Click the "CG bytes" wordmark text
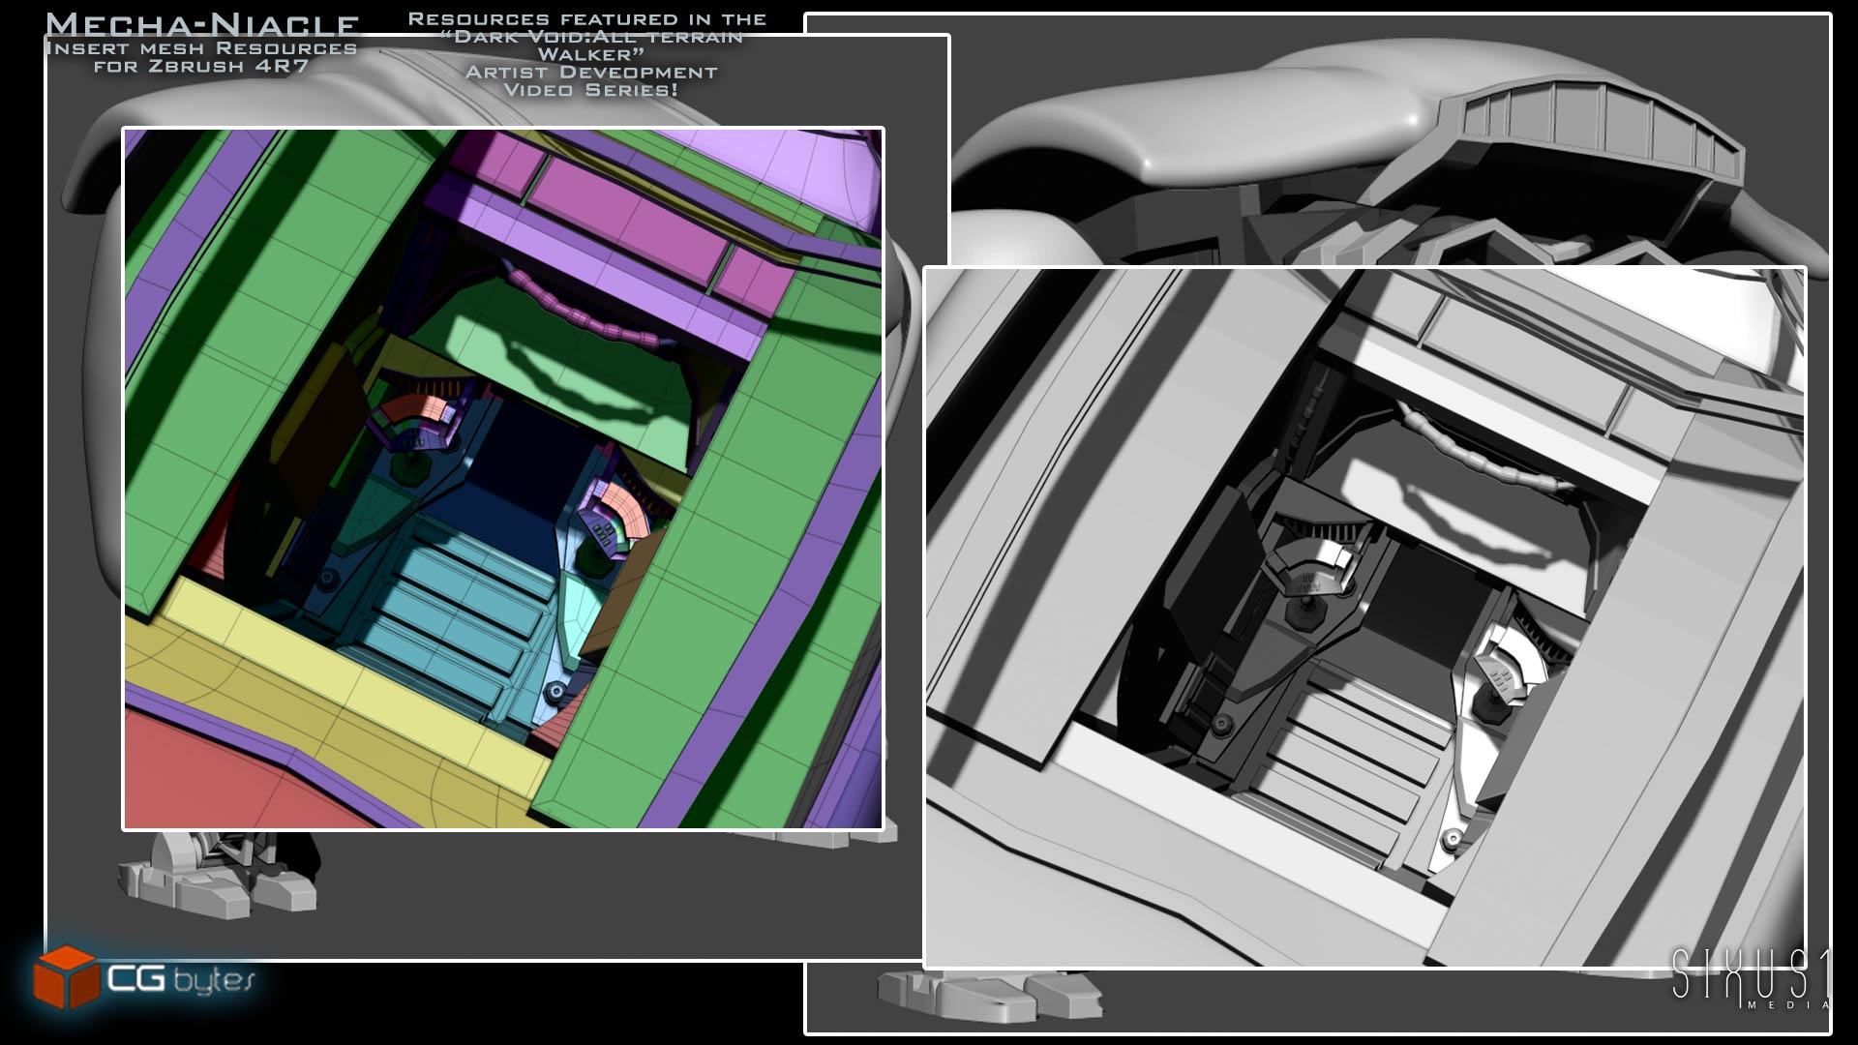 181,979
